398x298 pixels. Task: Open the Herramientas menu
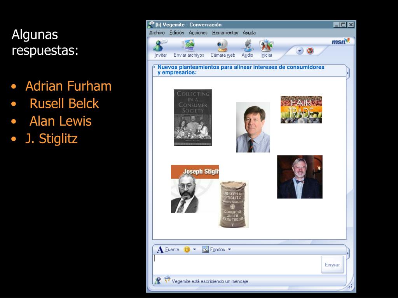[225, 33]
